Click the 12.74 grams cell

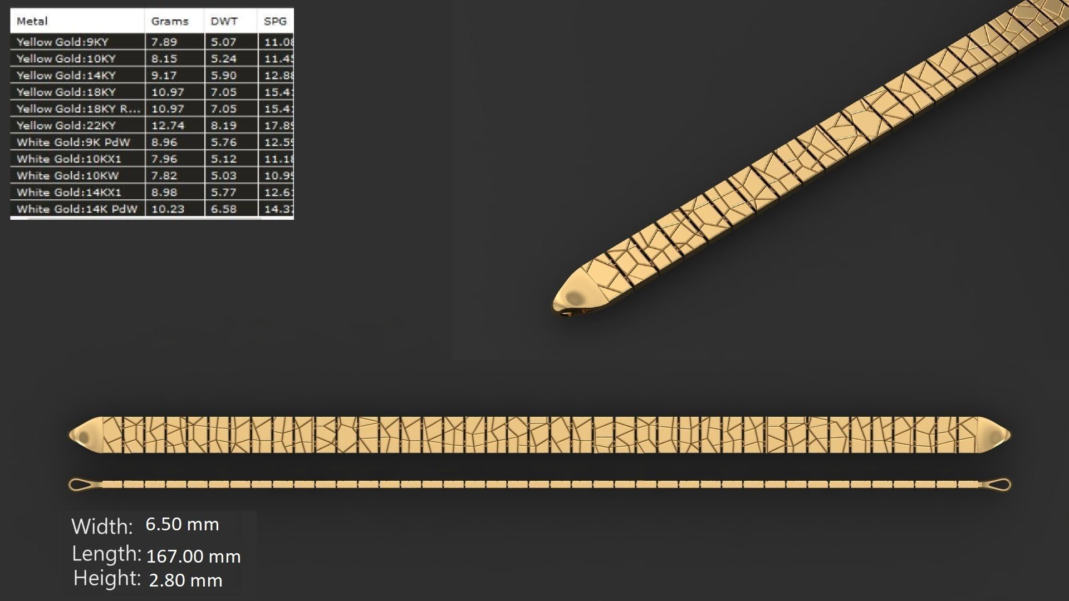pos(168,125)
